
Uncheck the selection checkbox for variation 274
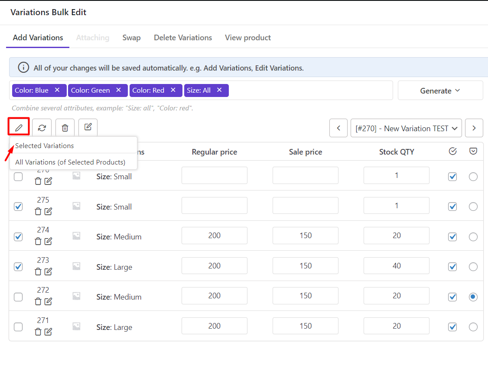point(18,237)
